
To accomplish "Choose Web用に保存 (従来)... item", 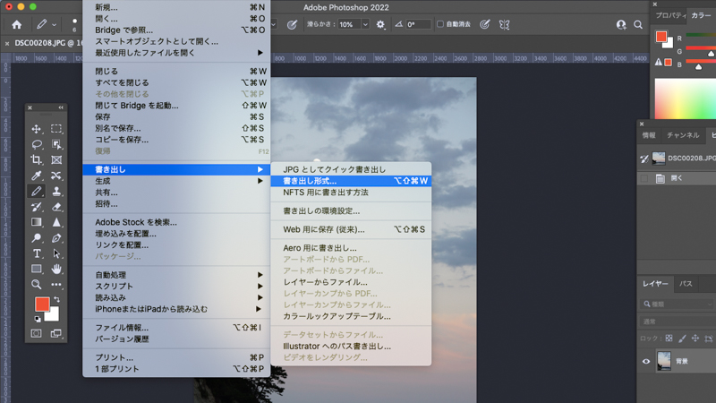I will pyautogui.click(x=351, y=229).
